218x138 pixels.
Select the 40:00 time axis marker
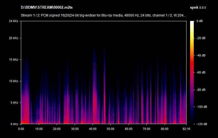[93, 129]
